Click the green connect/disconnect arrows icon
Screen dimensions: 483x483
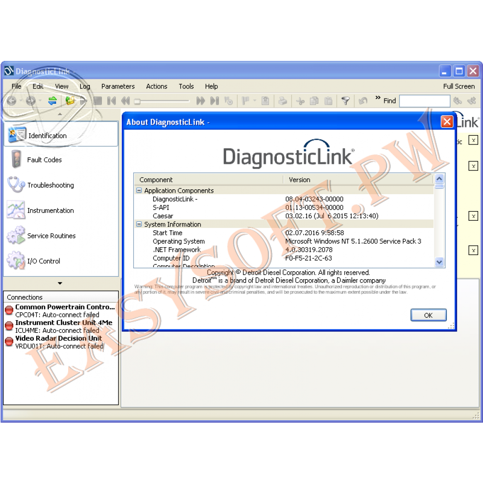[52, 101]
